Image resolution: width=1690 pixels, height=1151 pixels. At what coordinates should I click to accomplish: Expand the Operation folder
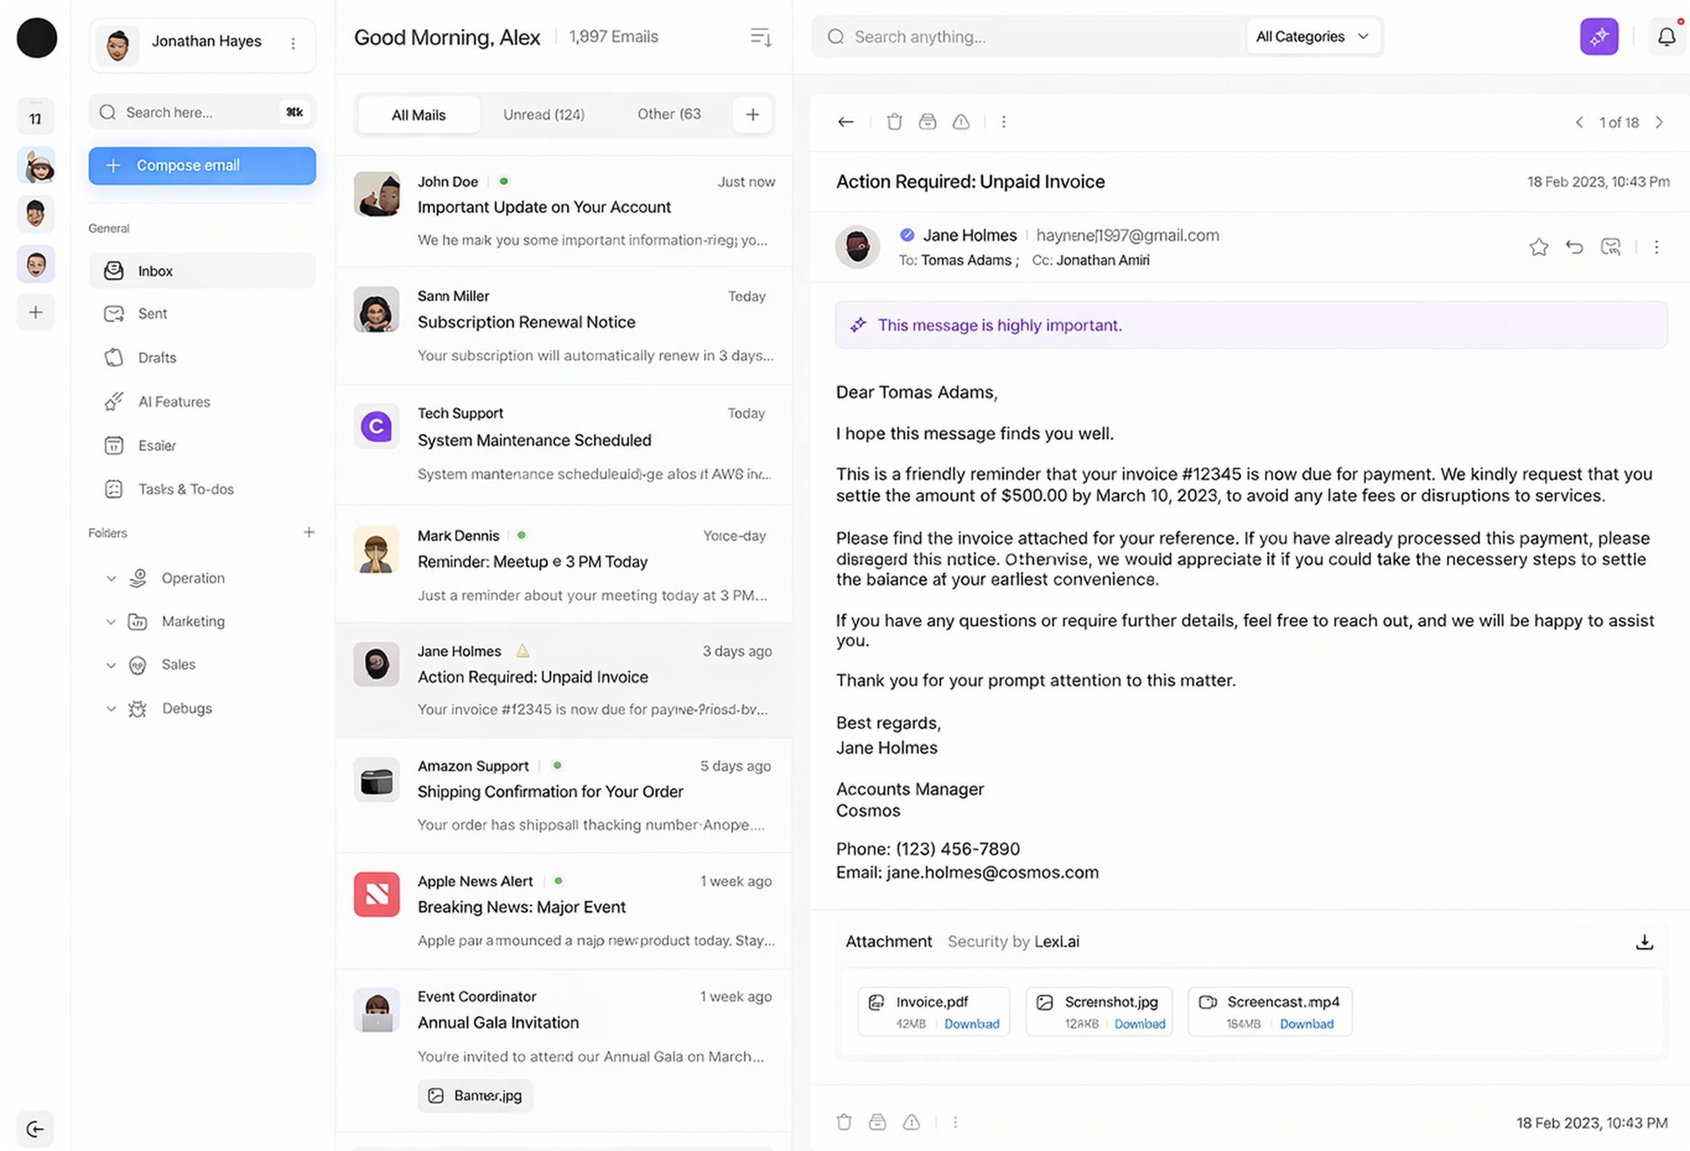112,578
